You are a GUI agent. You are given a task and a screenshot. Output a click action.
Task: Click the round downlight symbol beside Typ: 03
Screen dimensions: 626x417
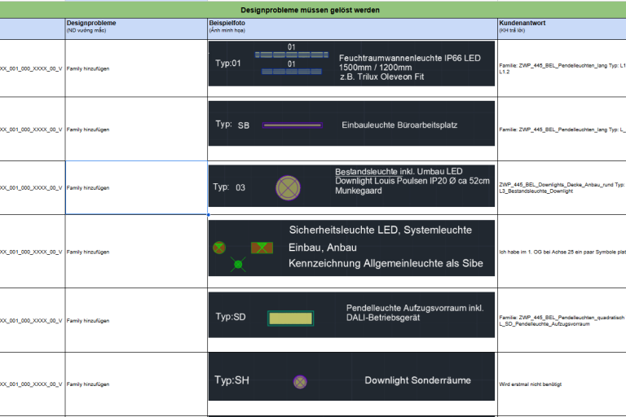tap(289, 187)
